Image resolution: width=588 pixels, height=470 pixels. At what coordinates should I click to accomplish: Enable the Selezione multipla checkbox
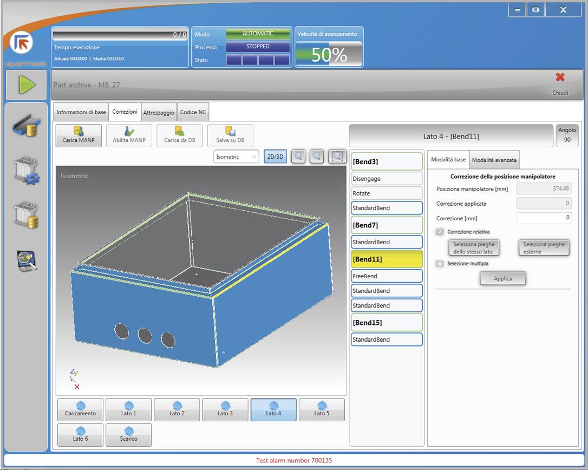[x=440, y=264]
